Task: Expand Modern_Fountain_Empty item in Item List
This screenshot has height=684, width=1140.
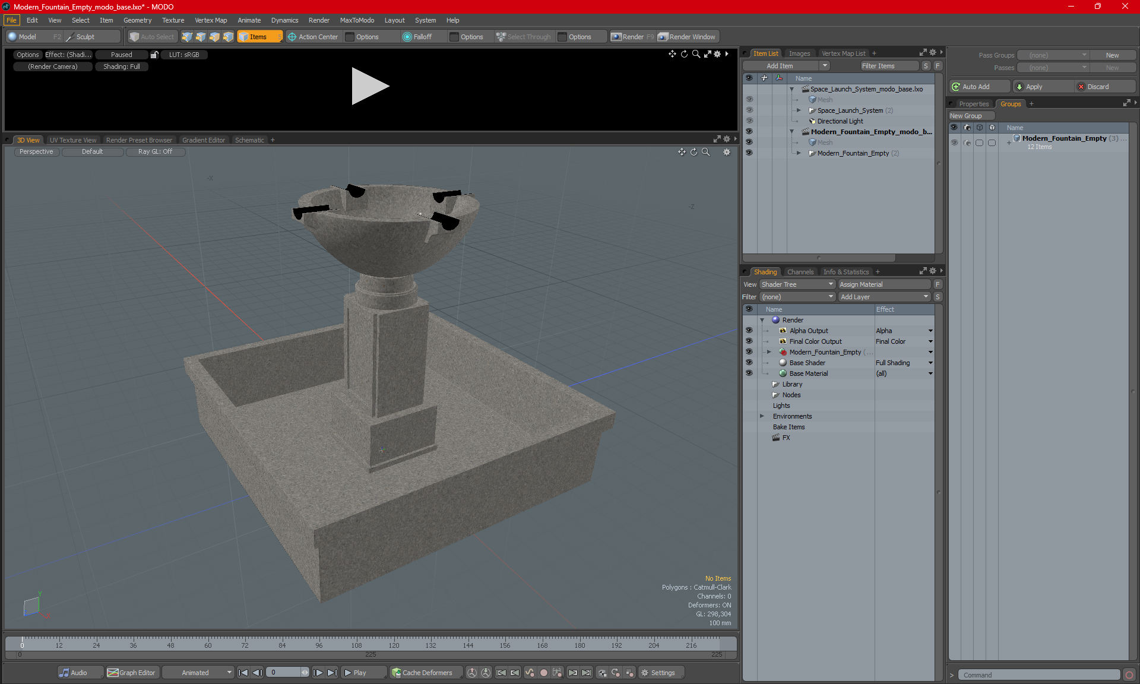Action: point(799,153)
